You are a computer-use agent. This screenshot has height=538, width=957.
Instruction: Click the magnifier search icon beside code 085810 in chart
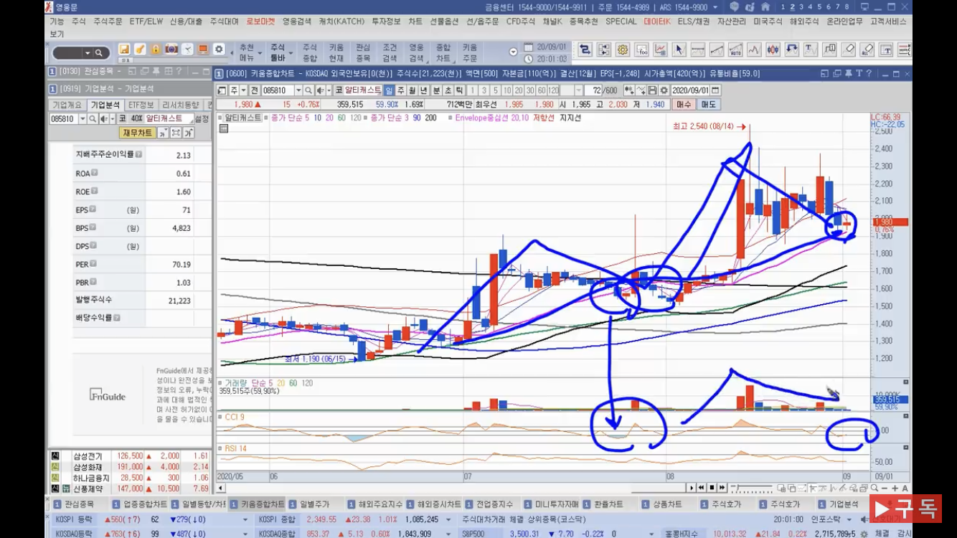point(308,90)
